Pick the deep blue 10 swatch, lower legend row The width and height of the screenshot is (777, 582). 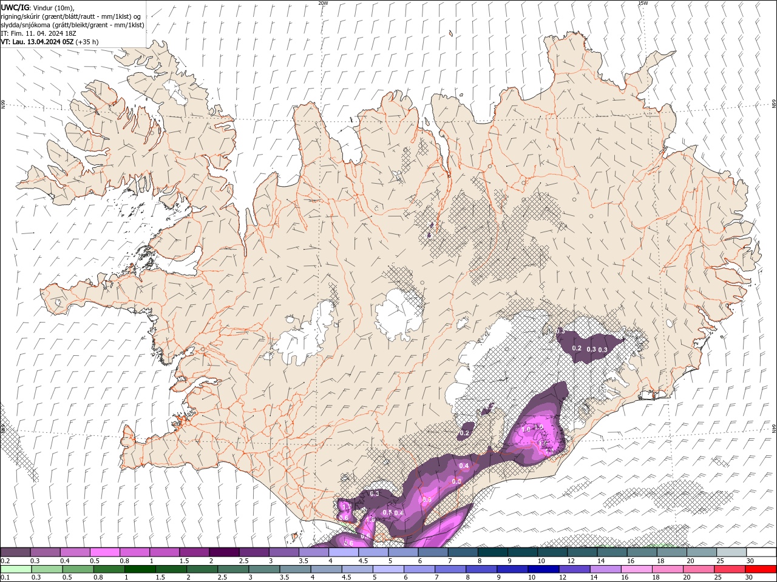(543, 569)
